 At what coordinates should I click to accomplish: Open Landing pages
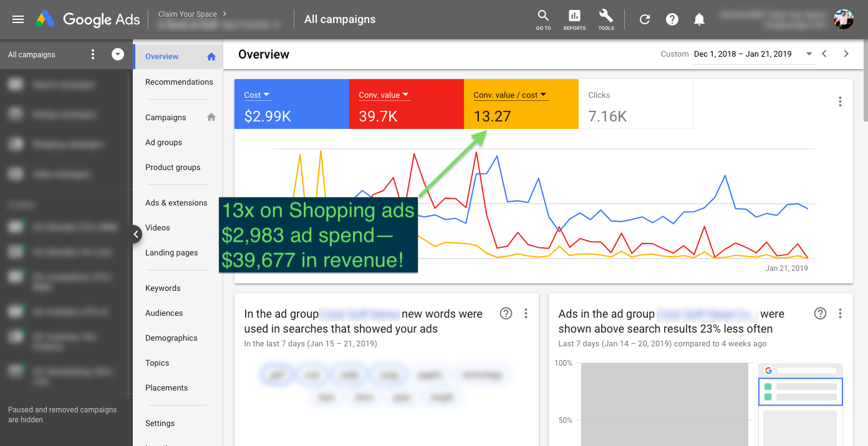[171, 252]
